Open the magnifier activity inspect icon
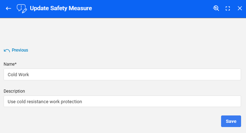246x133 pixels. tap(216, 8)
